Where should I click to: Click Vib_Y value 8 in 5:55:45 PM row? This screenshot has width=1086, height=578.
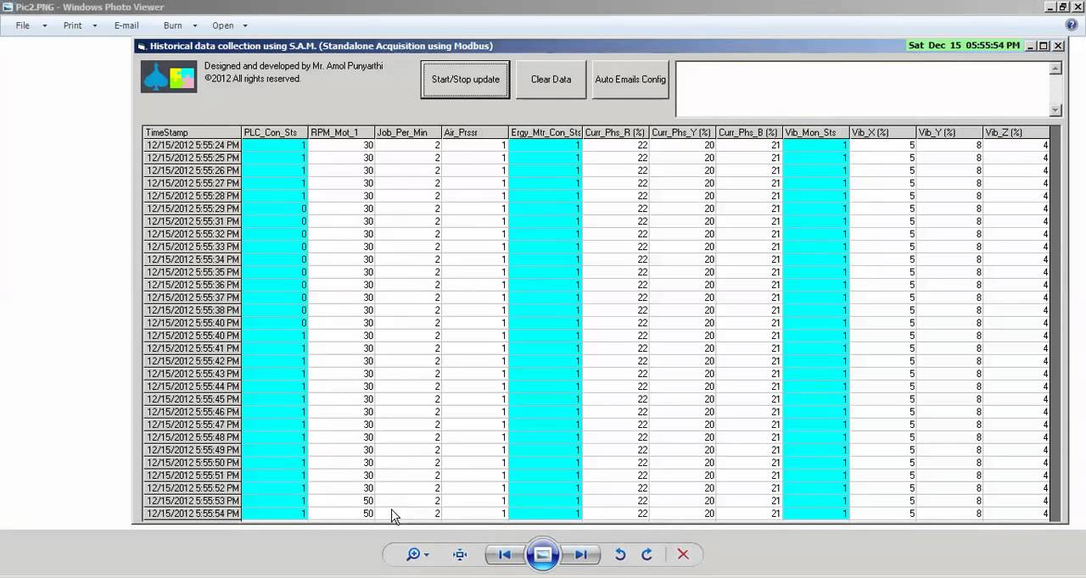pos(949,399)
